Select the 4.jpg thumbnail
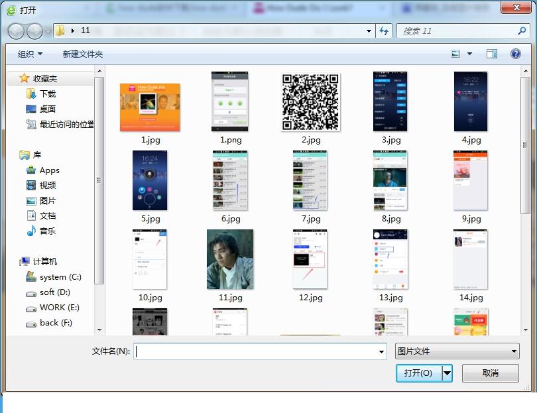 tap(471, 101)
